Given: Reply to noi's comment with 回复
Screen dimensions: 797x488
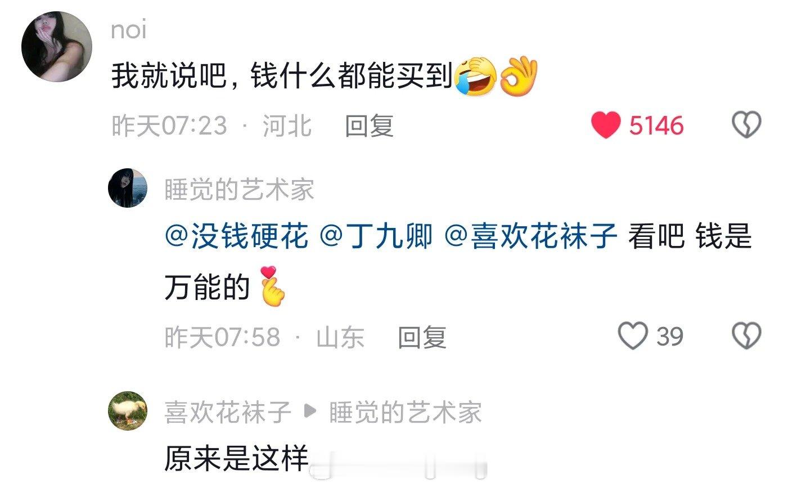Looking at the screenshot, I should coord(369,126).
